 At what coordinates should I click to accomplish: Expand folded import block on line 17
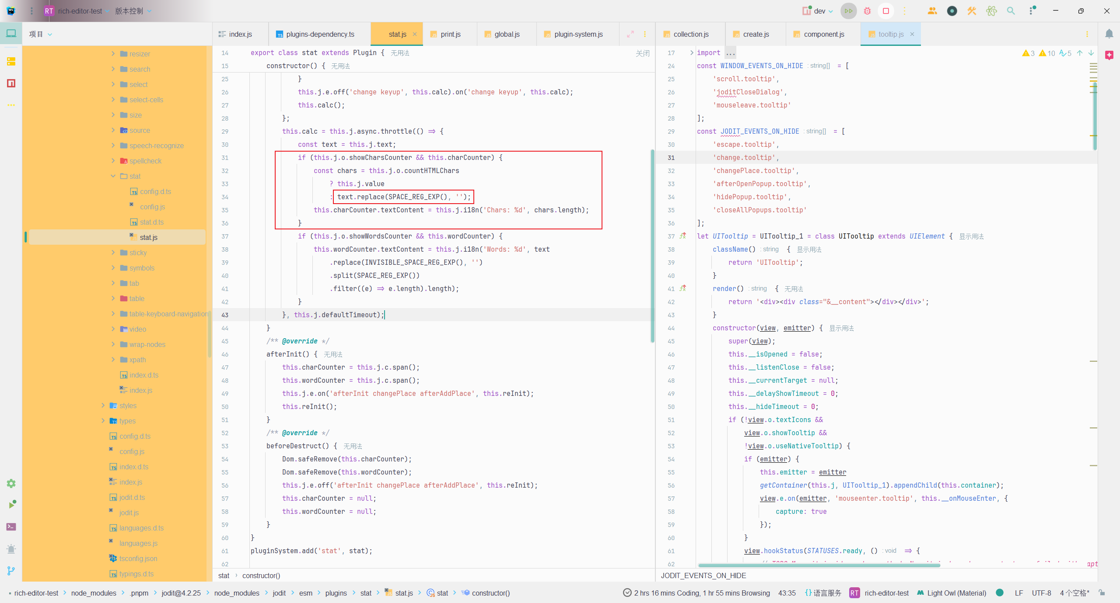point(691,53)
